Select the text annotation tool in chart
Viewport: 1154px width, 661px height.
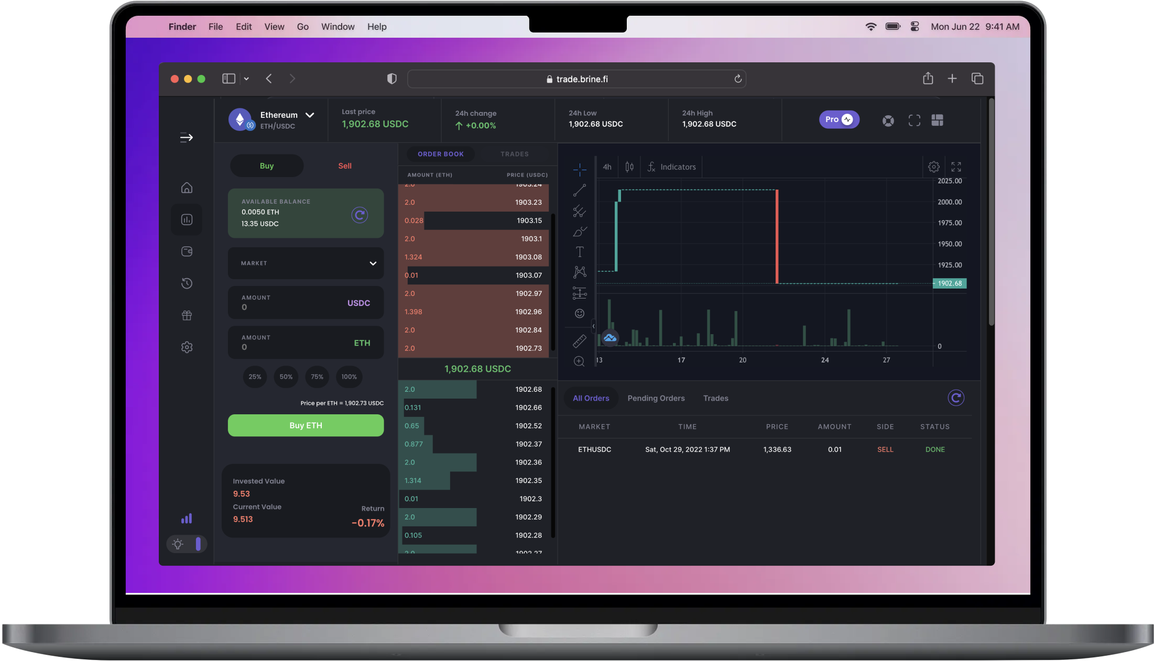tap(579, 252)
